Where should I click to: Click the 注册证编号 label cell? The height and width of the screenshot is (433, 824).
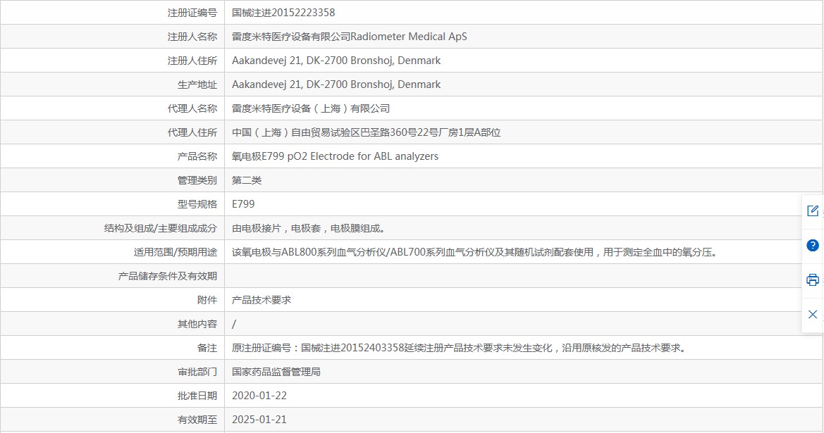pos(192,13)
